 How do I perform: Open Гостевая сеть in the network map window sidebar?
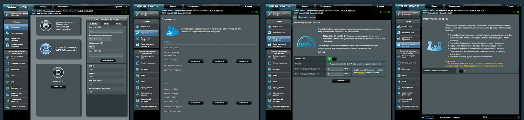[16, 33]
